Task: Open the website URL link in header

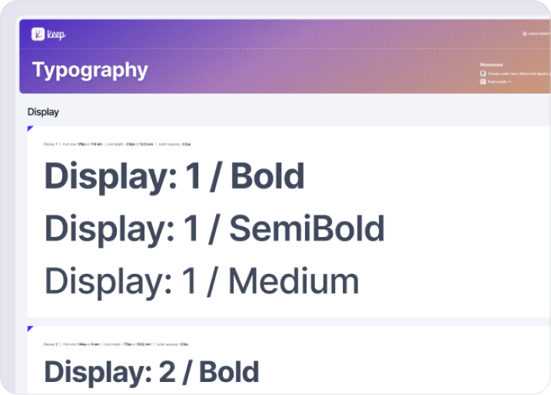Action: point(539,34)
